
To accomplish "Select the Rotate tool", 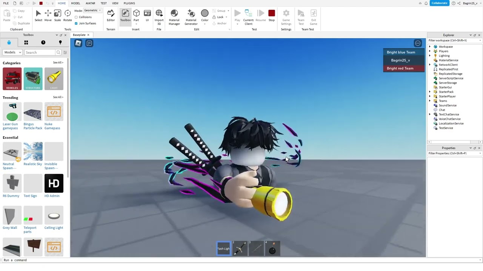I will coord(68,16).
